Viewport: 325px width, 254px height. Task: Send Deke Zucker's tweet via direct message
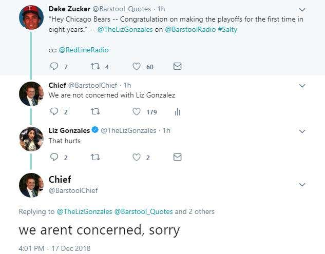pyautogui.click(x=177, y=66)
